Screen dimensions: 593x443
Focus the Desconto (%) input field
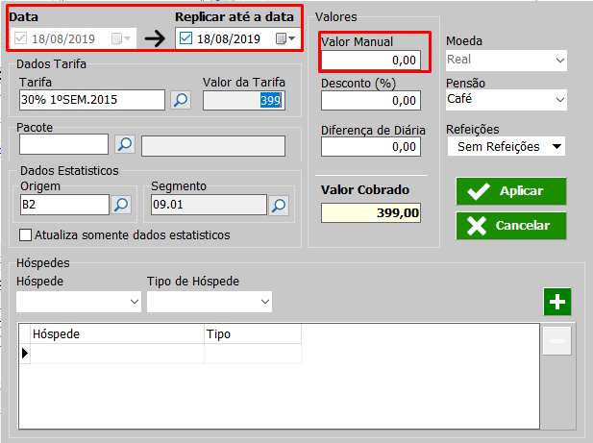coord(371,101)
